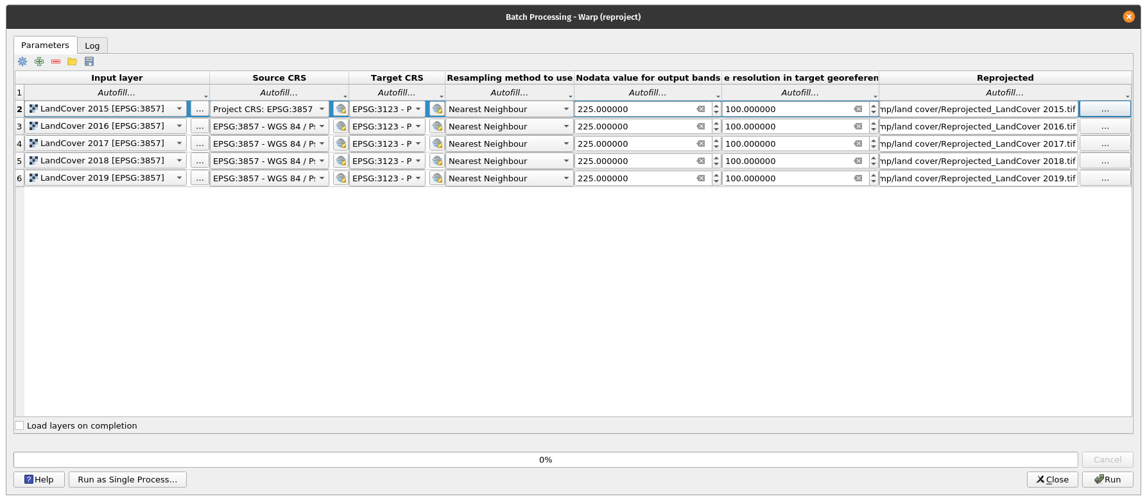The image size is (1147, 501).
Task: Enable Load layers on completion checkbox
Action: click(x=20, y=425)
